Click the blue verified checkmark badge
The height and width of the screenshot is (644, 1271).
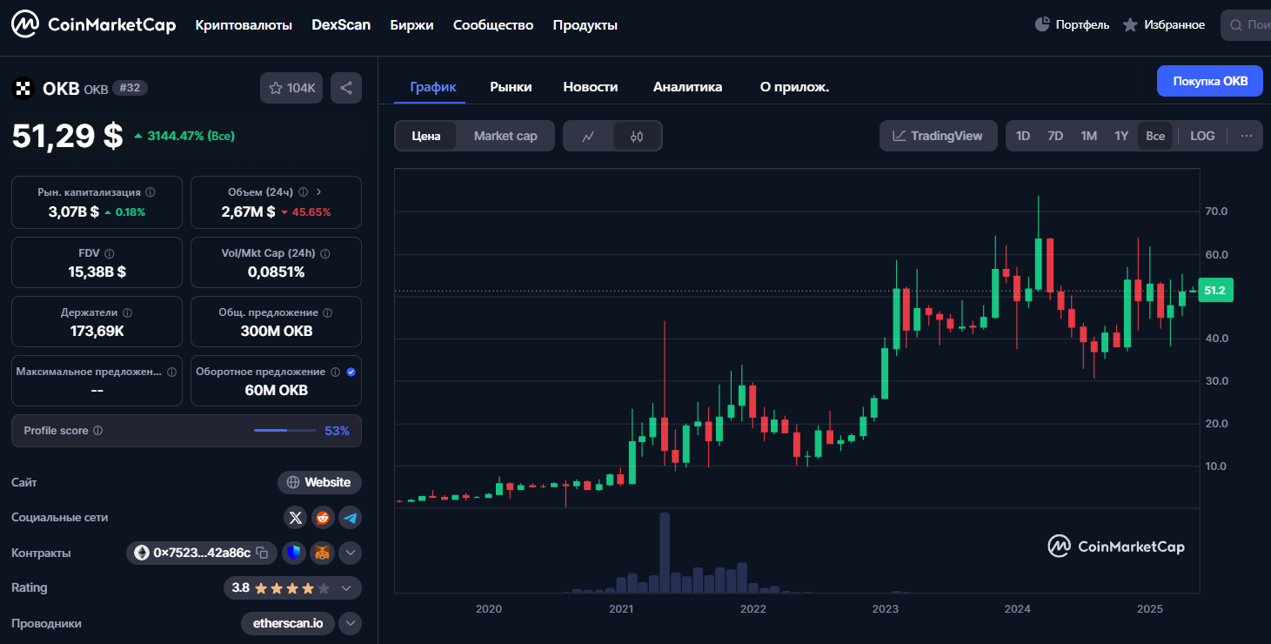pyautogui.click(x=351, y=372)
